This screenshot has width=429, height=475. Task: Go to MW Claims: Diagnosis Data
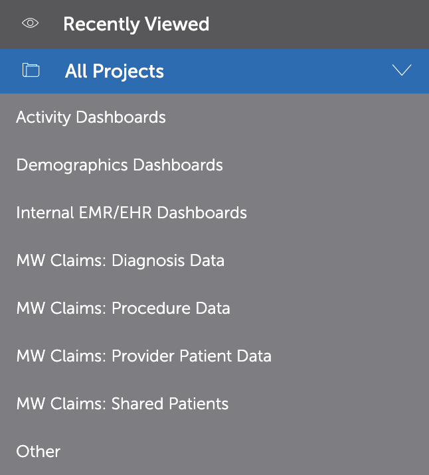click(120, 261)
